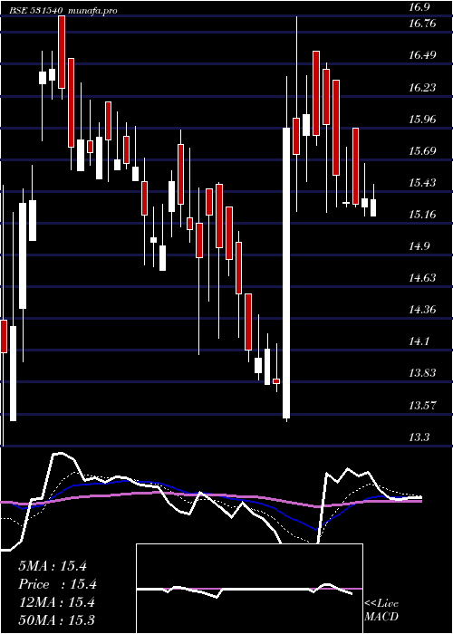This screenshot has width=453, height=634.
Task: Click the <<Live MACD label
Action: [381, 610]
